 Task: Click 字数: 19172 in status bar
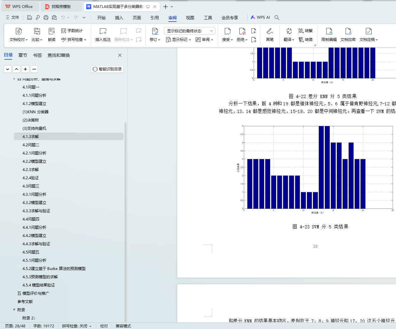click(x=44, y=326)
